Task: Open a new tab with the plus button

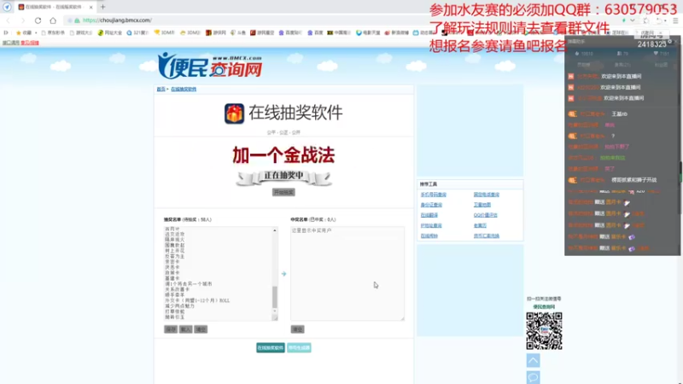Action: pyautogui.click(x=102, y=7)
